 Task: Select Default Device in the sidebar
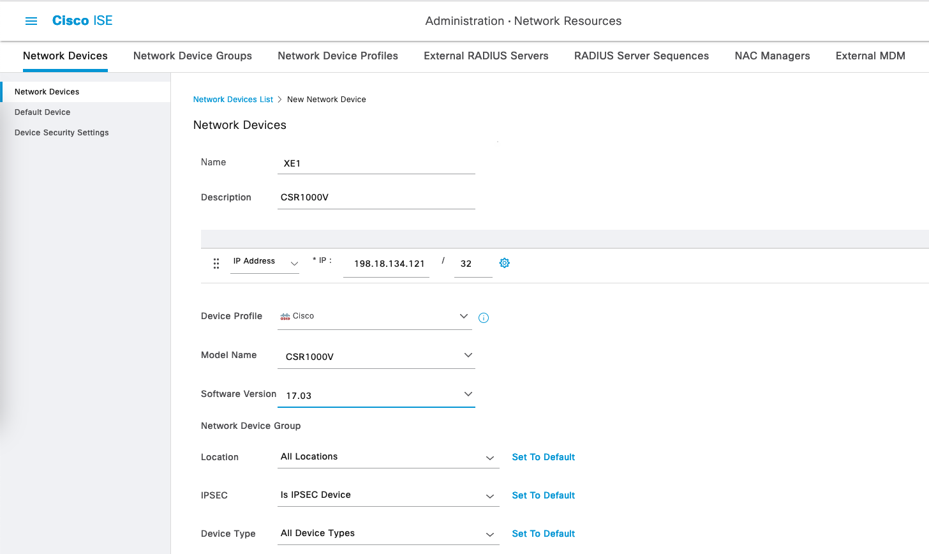43,112
